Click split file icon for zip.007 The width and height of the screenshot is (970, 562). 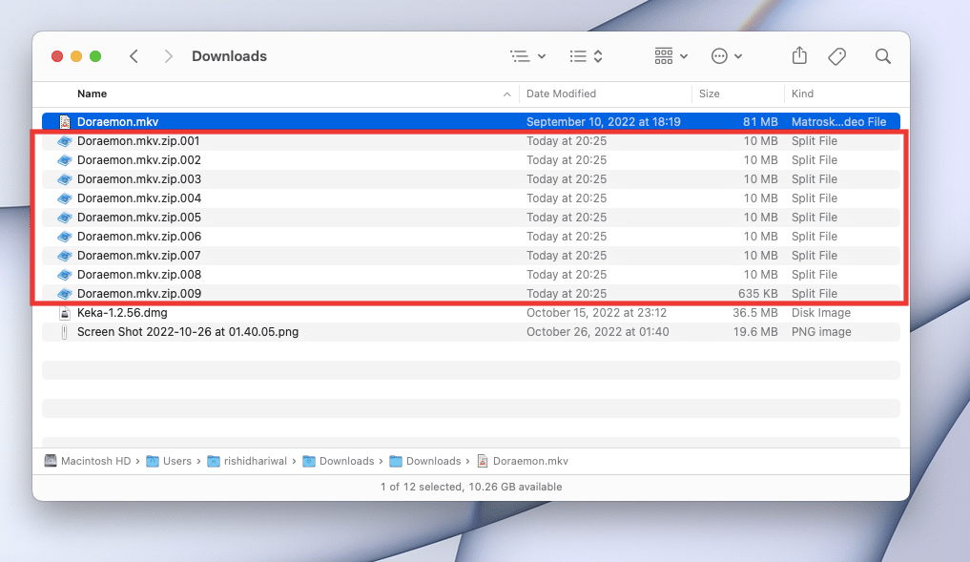pos(64,256)
